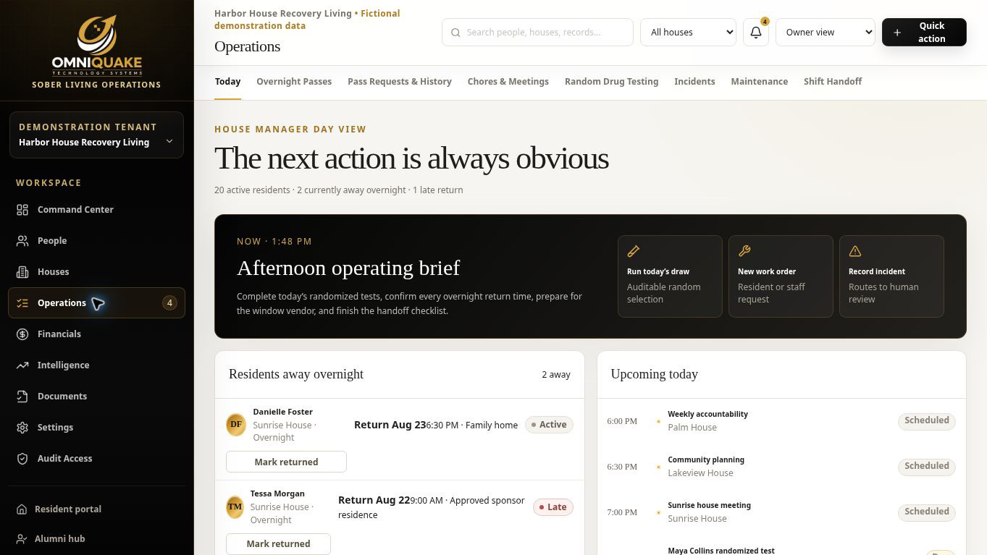
Task: Click the Command Center grid icon
Action: [x=22, y=210]
